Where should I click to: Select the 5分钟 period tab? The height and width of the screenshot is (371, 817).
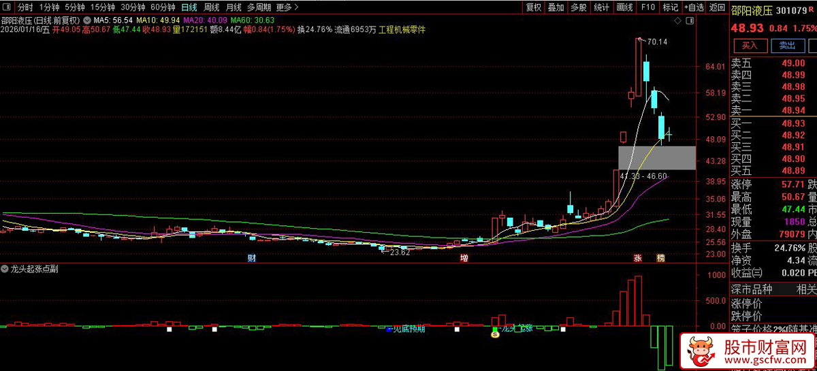pyautogui.click(x=75, y=7)
